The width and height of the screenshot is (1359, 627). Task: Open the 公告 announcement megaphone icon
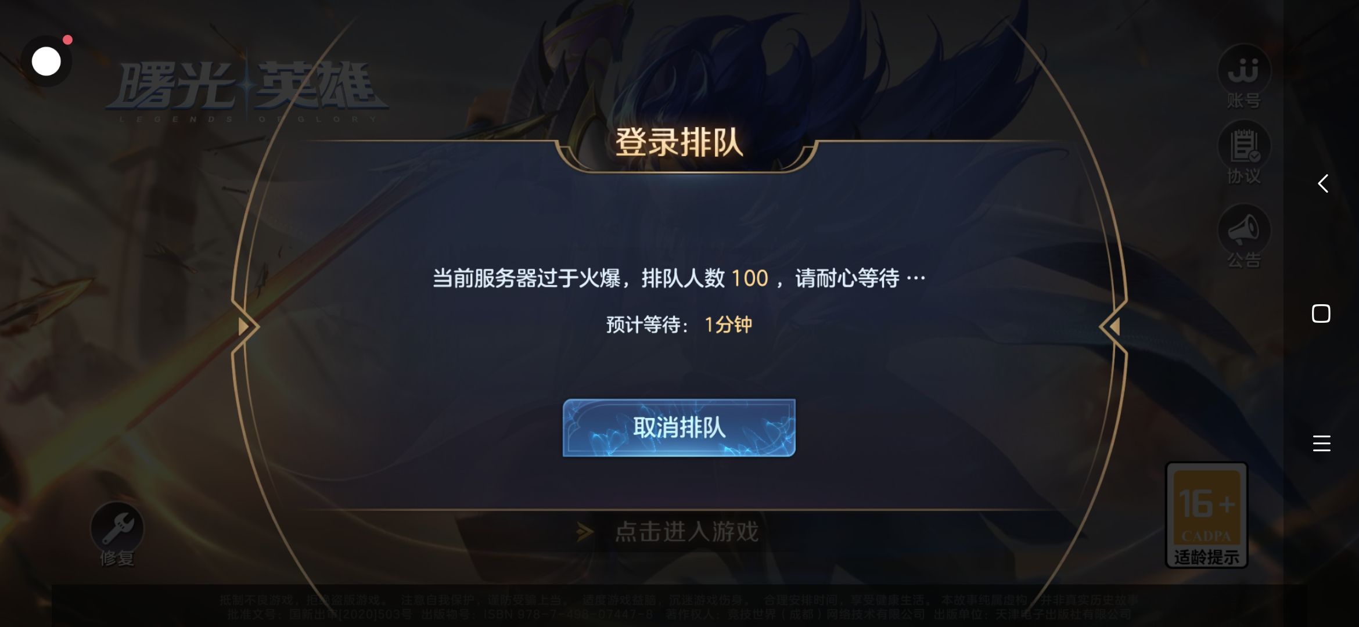point(1243,236)
